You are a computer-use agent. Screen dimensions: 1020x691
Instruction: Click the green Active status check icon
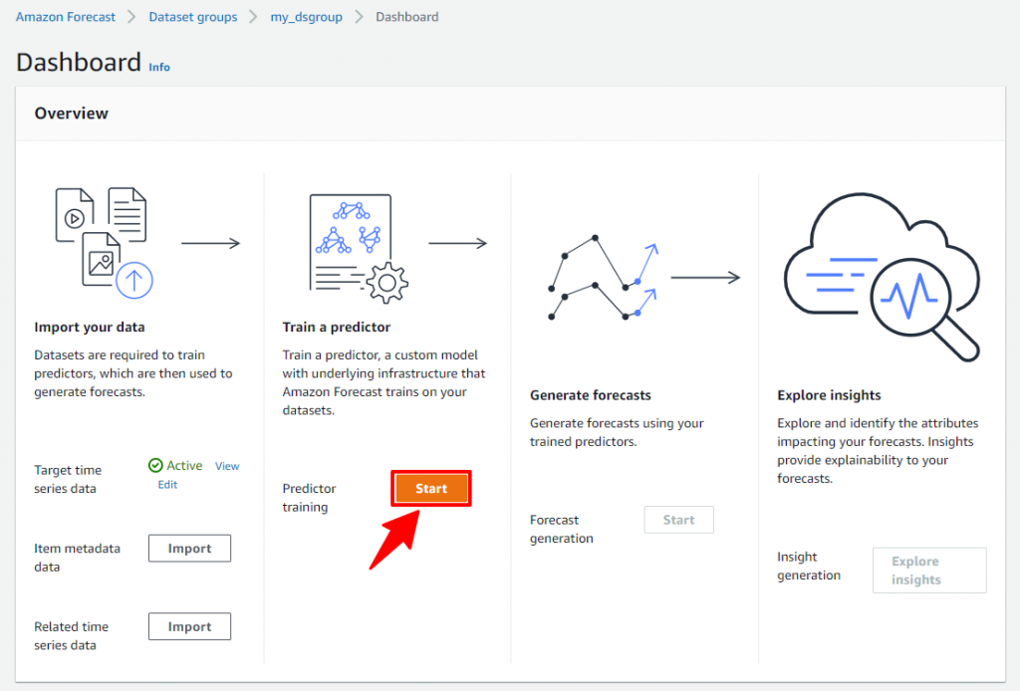point(155,465)
